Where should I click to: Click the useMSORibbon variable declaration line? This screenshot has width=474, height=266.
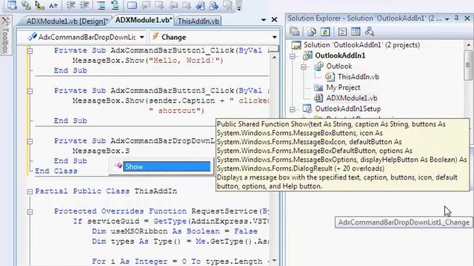coord(175,231)
